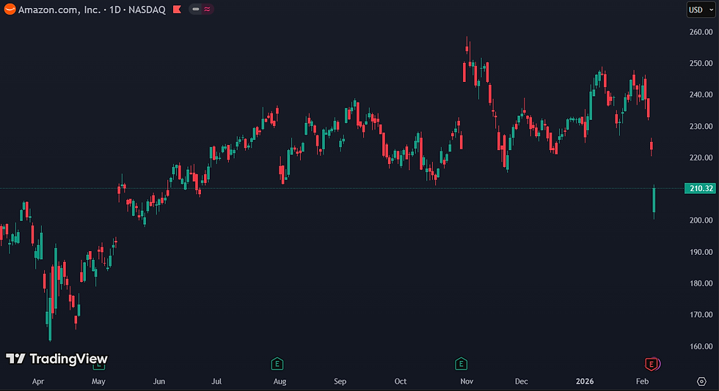Click the red flag icon beside NASDAQ

point(177,10)
